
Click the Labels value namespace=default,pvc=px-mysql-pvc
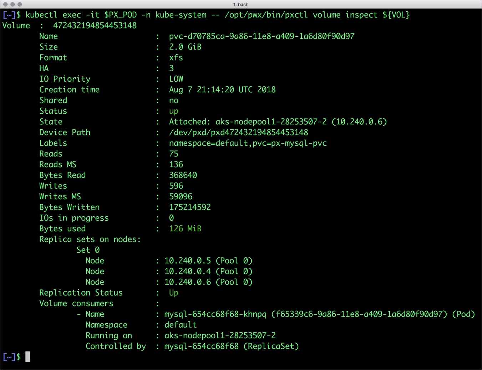[248, 143]
